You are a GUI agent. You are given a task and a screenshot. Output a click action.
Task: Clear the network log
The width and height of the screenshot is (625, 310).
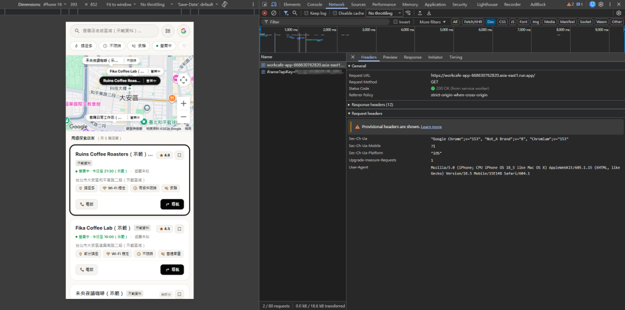click(273, 13)
